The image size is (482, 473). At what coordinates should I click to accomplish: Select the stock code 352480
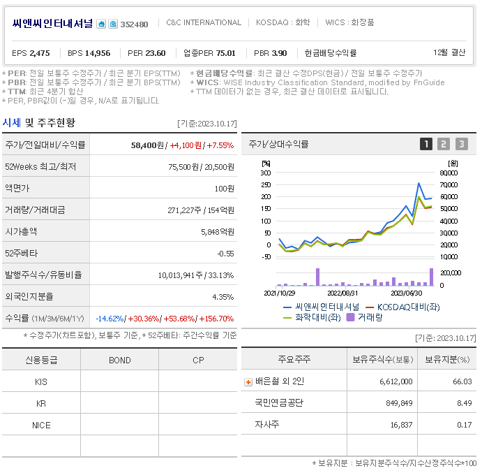coord(134,24)
